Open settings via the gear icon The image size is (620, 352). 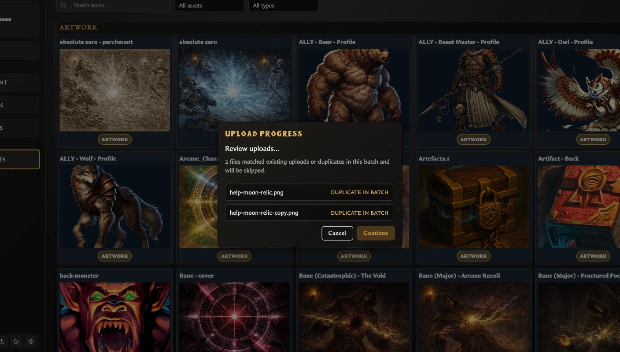[x=31, y=341]
